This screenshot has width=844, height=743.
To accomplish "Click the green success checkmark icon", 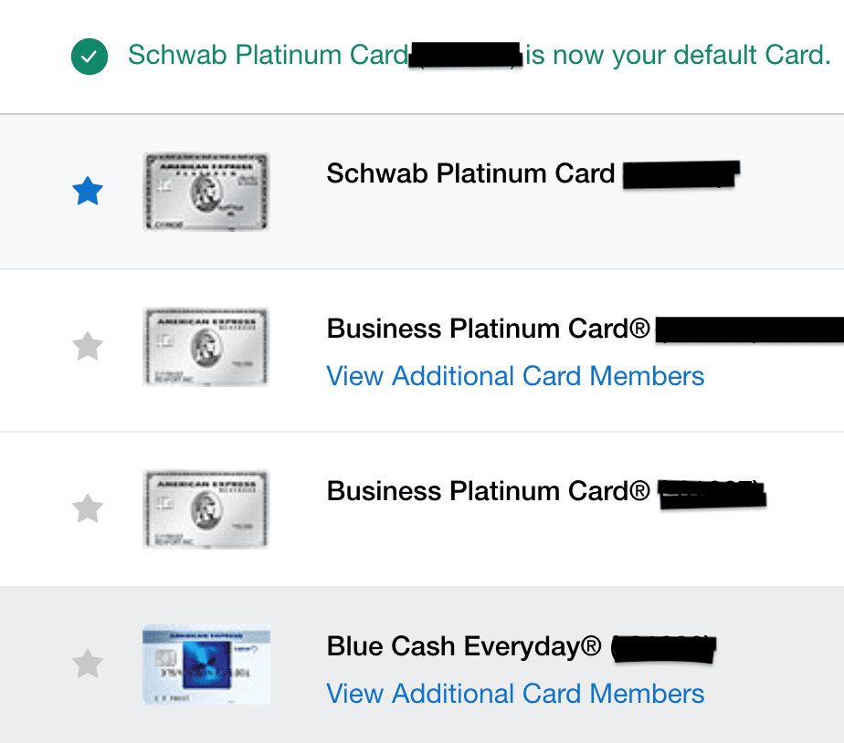I will point(89,57).
